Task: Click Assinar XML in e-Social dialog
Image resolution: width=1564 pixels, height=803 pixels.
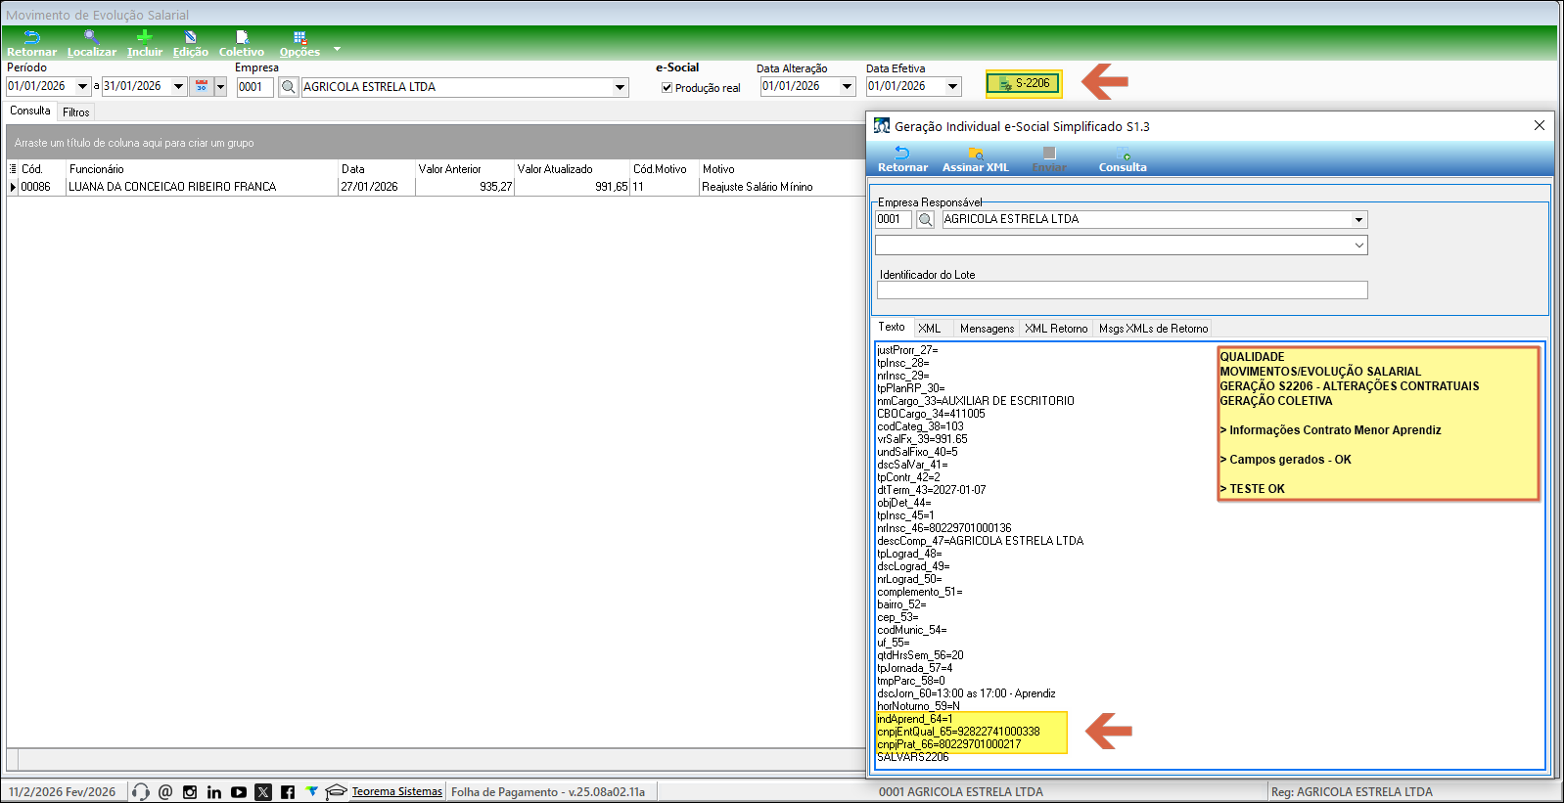Action: coord(975,155)
